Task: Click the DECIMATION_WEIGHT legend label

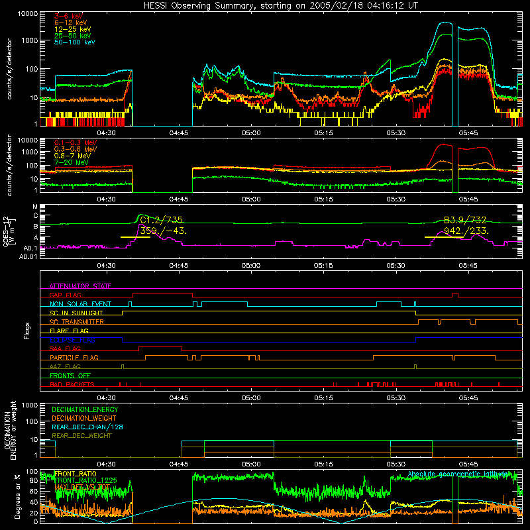Action: tap(84, 418)
